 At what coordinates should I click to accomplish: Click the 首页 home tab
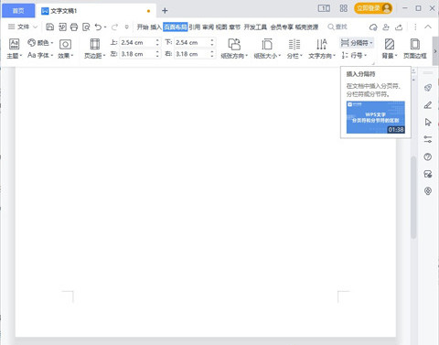[x=18, y=11]
